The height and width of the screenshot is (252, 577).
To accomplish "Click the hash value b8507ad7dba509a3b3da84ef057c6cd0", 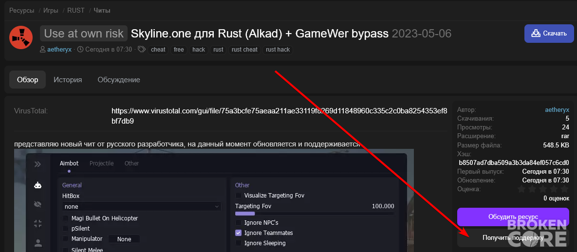I will tap(514, 162).
